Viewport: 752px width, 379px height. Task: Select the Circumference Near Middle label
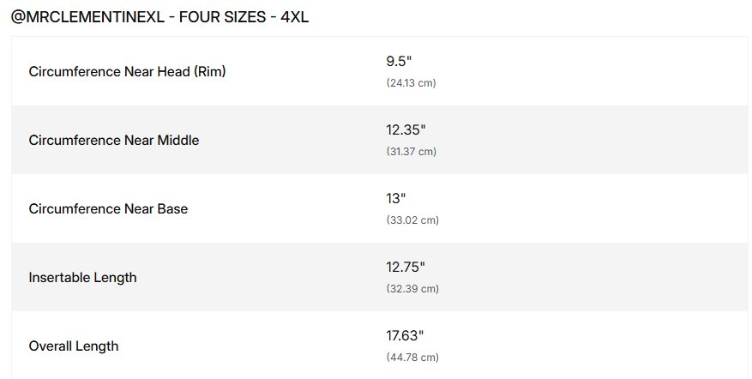pos(113,140)
